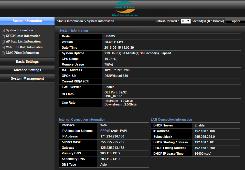Click the icon next to DHCP Lease Information

tap(3, 36)
